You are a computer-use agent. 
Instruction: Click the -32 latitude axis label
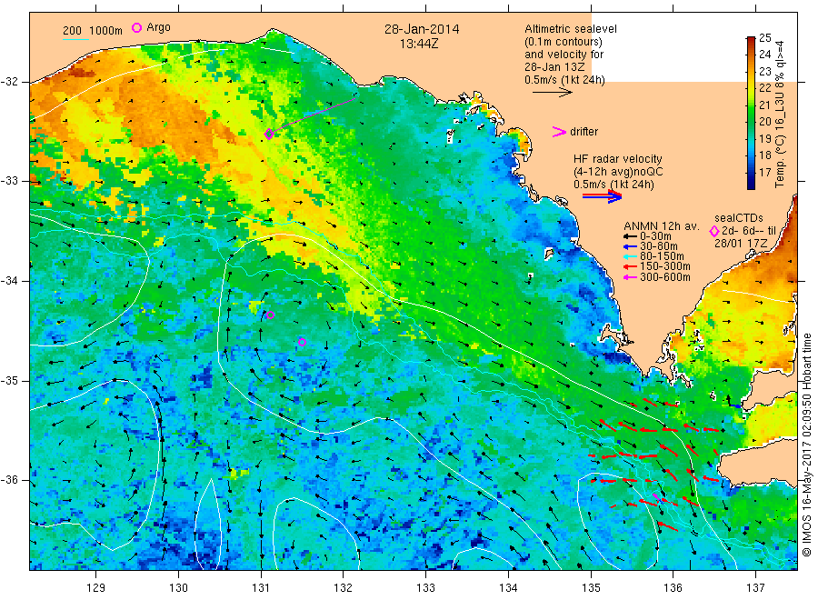click(9, 82)
